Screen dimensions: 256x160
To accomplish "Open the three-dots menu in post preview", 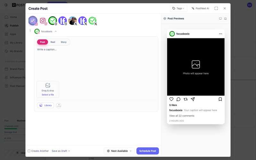I will tap(220, 34).
